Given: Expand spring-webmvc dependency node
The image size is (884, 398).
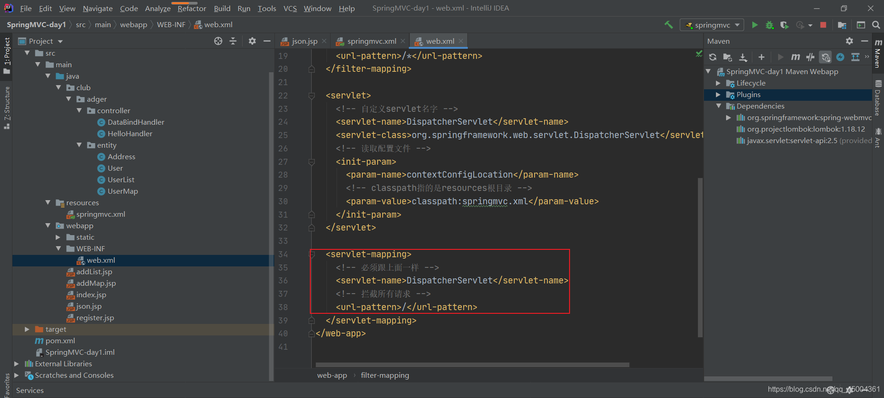Looking at the screenshot, I should pyautogui.click(x=728, y=117).
